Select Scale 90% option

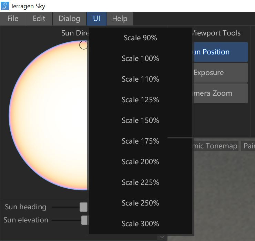(140, 38)
